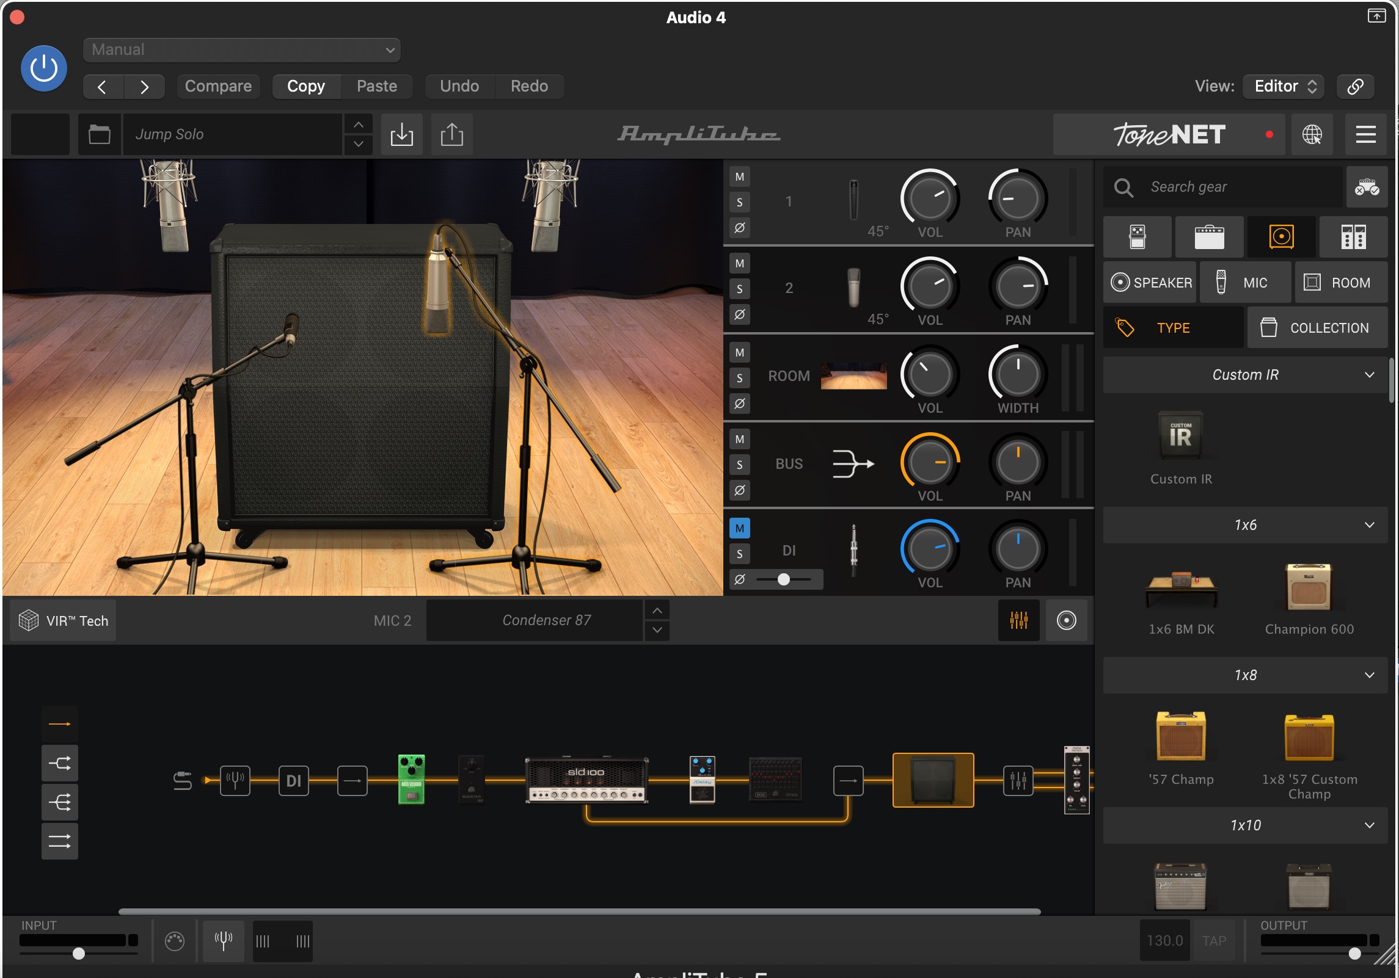Click the link sidechain icon
This screenshot has width=1399, height=978.
[1356, 87]
